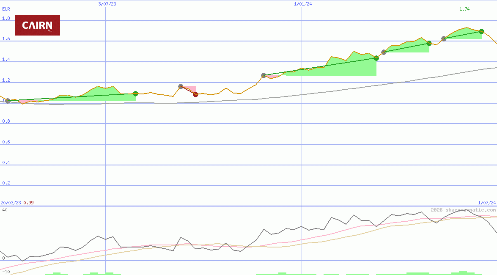This screenshot has height=275, width=497.
Task: Click the green marker at the 1.4 breakout
Action: [x=376, y=58]
